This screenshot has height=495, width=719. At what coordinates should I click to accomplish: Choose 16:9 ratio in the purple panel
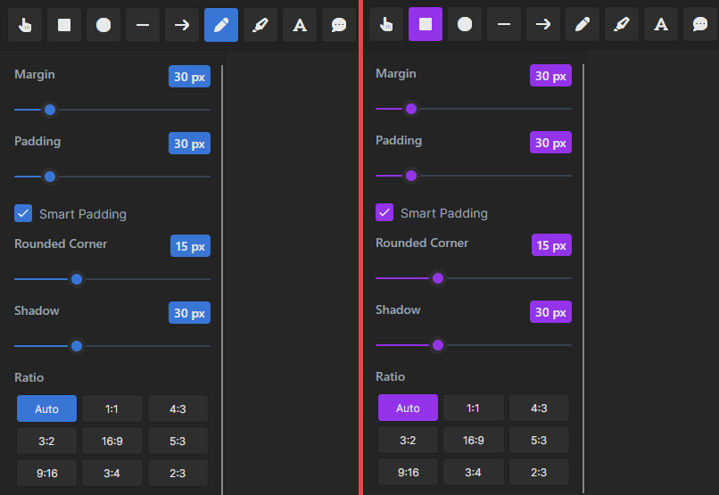pos(474,440)
